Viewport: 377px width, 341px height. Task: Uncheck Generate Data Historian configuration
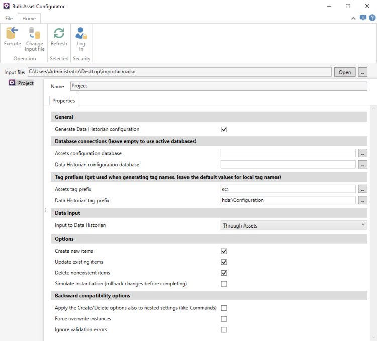[224, 129]
